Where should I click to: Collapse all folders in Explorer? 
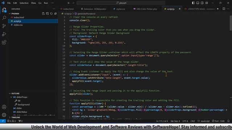(55, 14)
